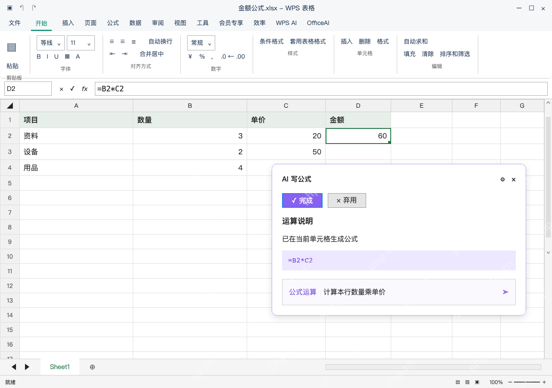Open the AI 写公式 panel settings gear

pos(502,179)
